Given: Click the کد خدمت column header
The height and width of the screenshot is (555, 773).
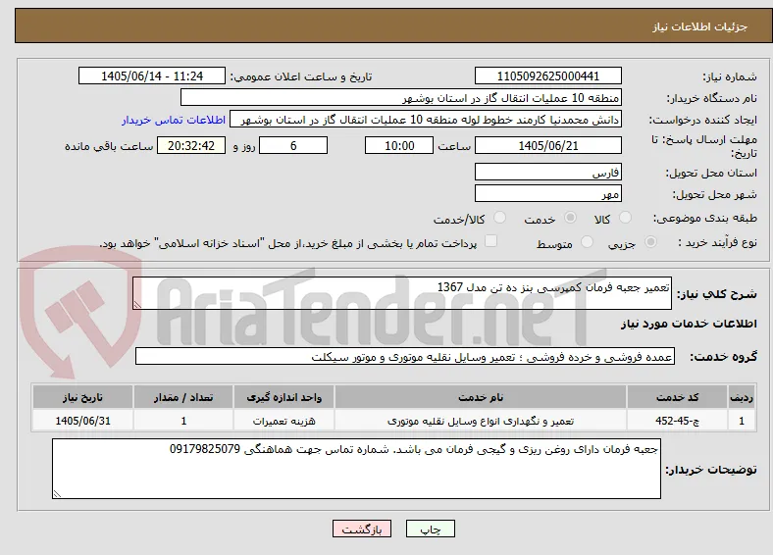Looking at the screenshot, I should [678, 397].
